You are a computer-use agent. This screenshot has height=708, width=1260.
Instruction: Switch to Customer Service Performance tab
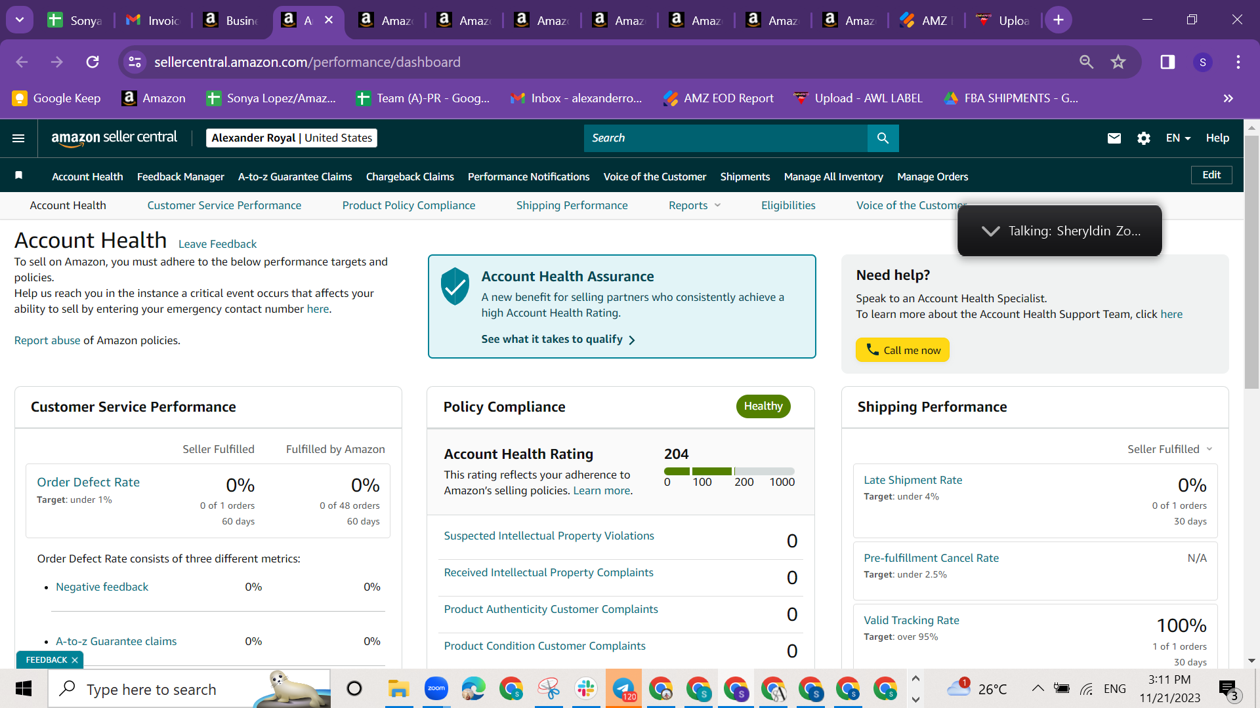pyautogui.click(x=224, y=205)
